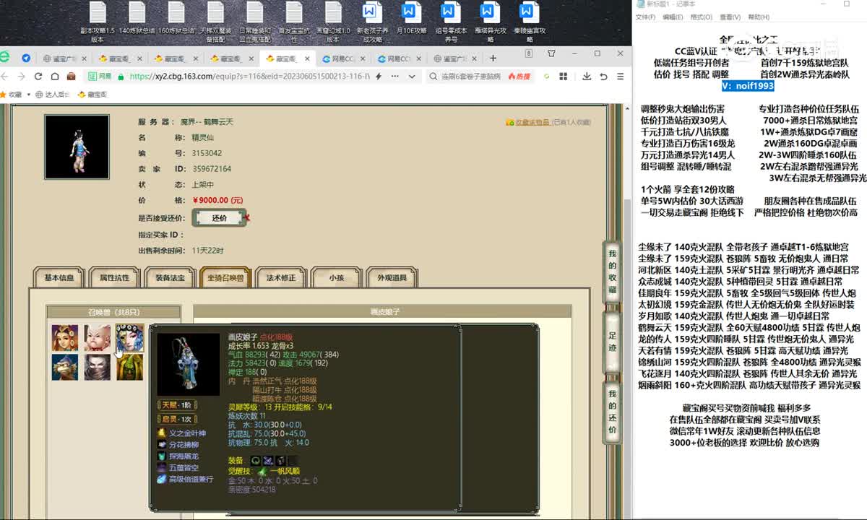867x520 pixels.
Task: Select the masked ninja pet portrait
Action: pos(97,367)
